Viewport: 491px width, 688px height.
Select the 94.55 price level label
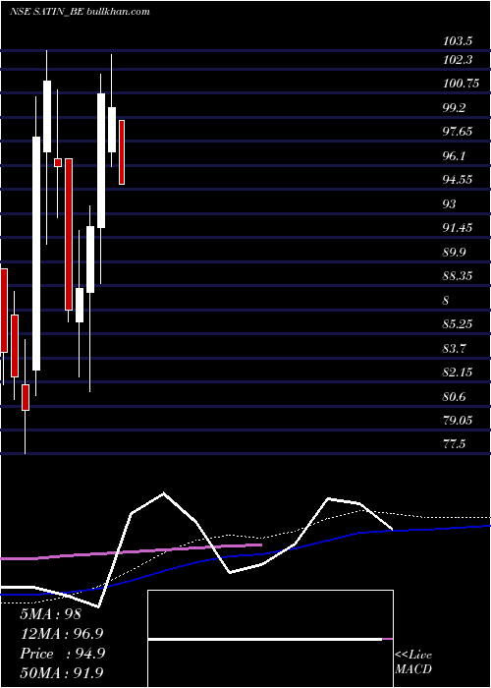(x=458, y=180)
